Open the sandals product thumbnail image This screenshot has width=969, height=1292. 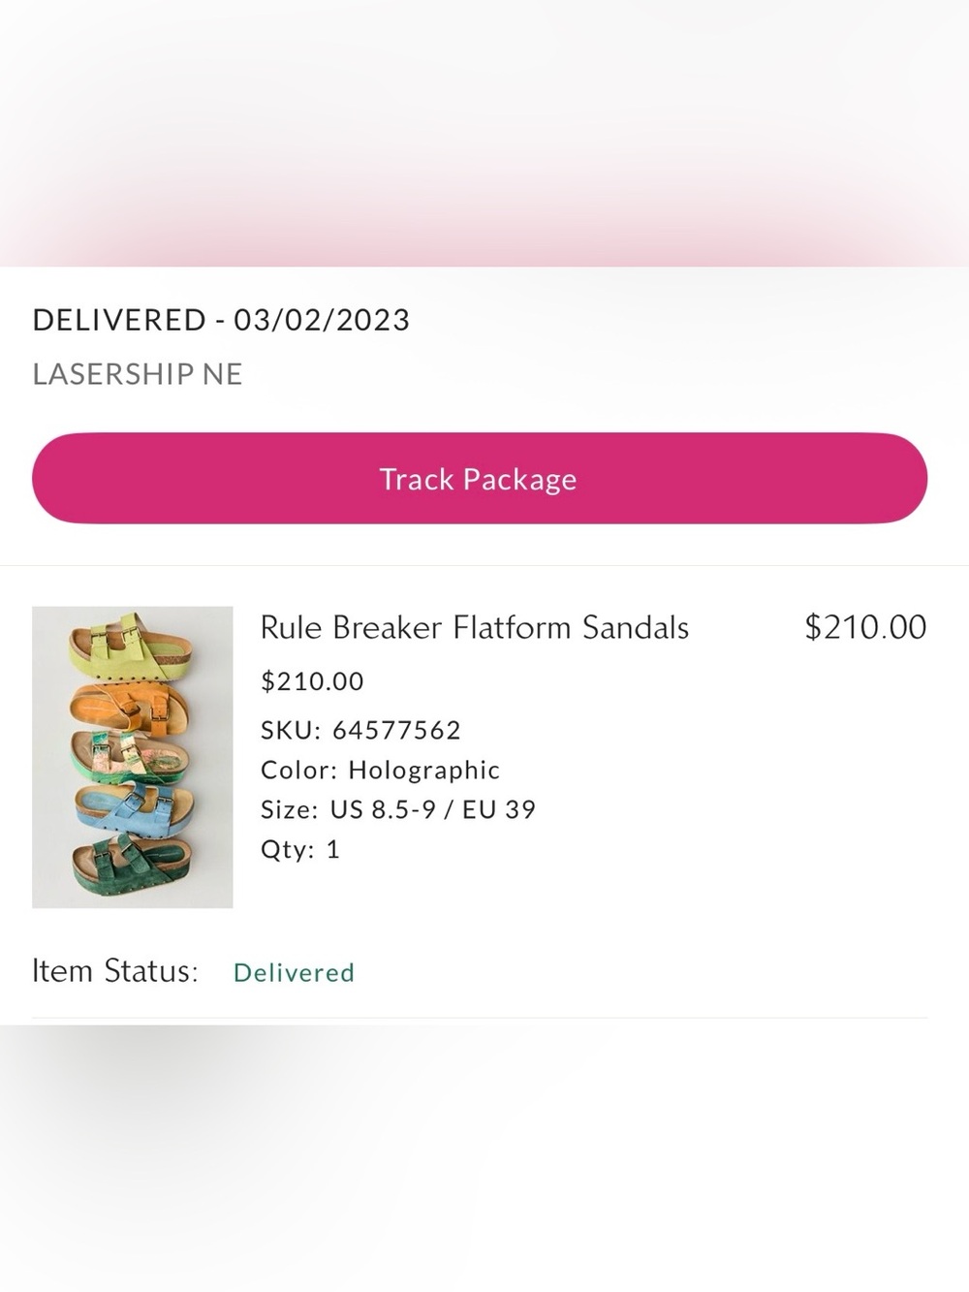[x=132, y=757]
